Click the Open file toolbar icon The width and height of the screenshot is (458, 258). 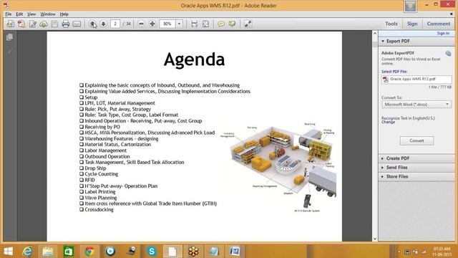coord(11,24)
